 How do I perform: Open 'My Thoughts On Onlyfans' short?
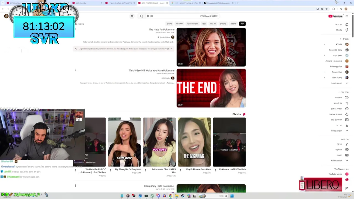coord(124,142)
